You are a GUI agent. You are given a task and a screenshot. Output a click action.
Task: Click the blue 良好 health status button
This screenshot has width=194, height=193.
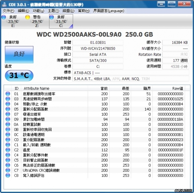19,55
